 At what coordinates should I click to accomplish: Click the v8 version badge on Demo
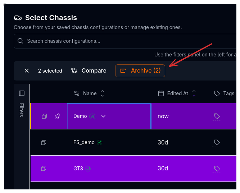pyautogui.click(x=92, y=116)
